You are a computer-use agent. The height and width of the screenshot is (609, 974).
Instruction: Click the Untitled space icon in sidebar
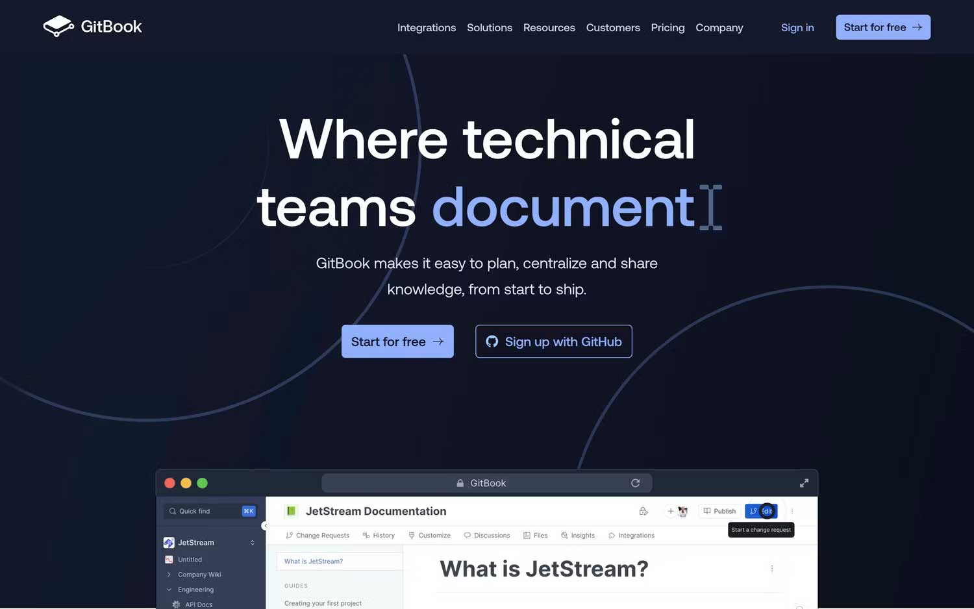[x=169, y=560]
